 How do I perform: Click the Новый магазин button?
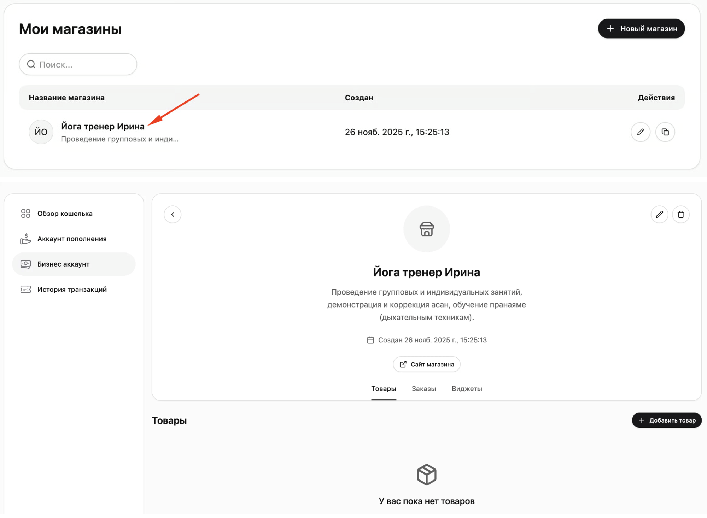pos(641,29)
